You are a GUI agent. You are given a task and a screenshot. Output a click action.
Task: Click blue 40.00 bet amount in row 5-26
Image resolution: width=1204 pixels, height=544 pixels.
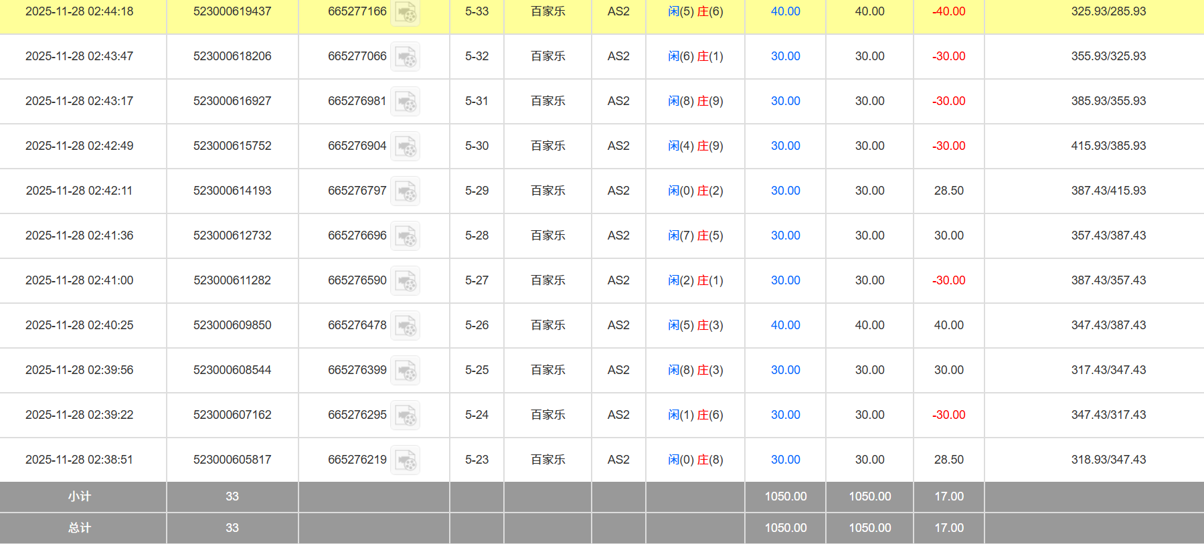pos(785,325)
